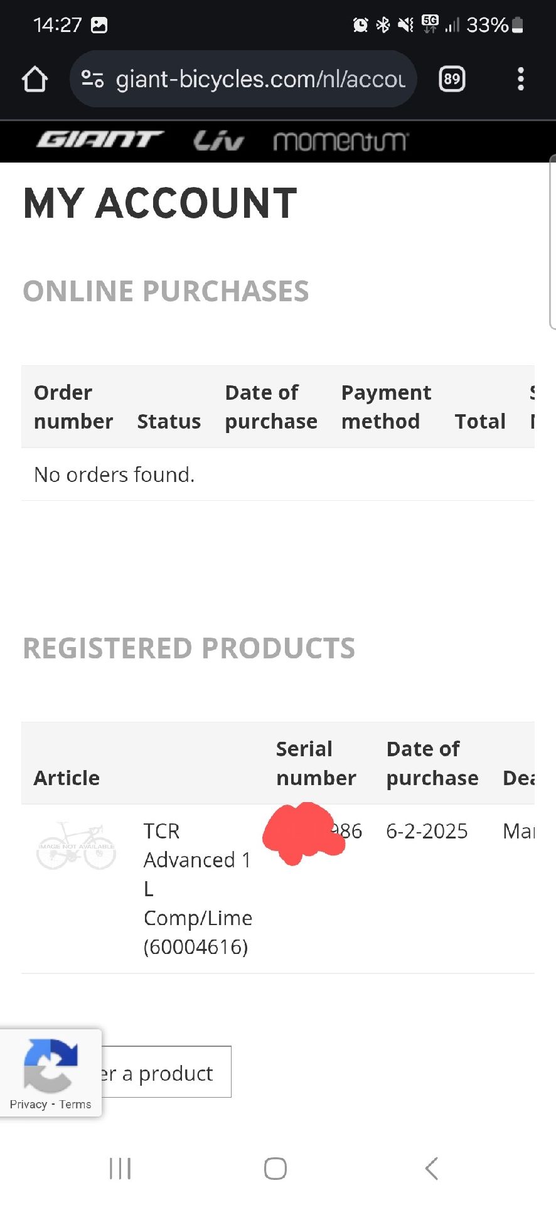
Task: Open the tab switcher showing 89 tabs
Action: click(452, 79)
